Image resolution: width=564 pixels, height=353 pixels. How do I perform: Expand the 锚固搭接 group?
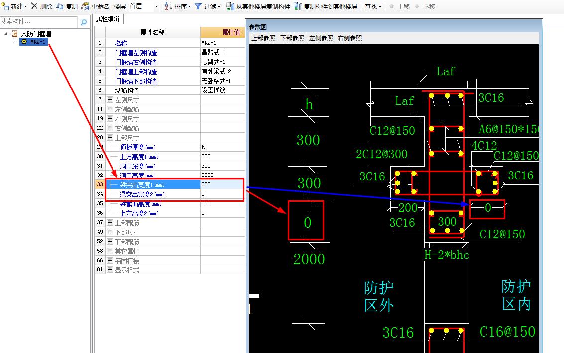coord(110,261)
